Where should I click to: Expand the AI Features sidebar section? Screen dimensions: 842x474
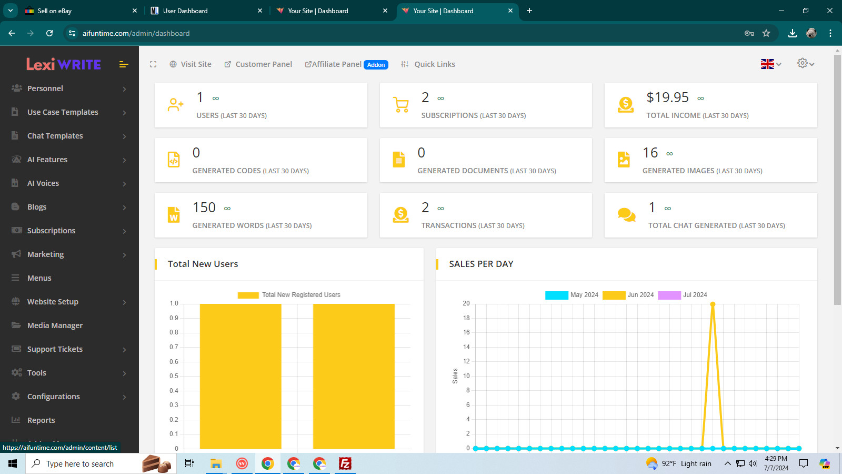point(69,160)
